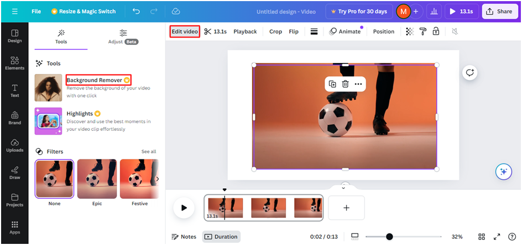Switch to the Adjust Beta tab
The width and height of the screenshot is (522, 245).
(123, 37)
